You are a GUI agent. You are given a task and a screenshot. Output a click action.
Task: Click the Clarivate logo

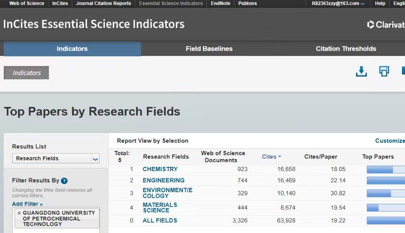(x=386, y=25)
